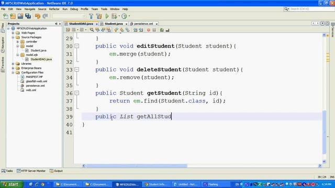This screenshot has width=335, height=188.
Task: Profile the main project from the toolbar
Action: [x=125, y=16]
